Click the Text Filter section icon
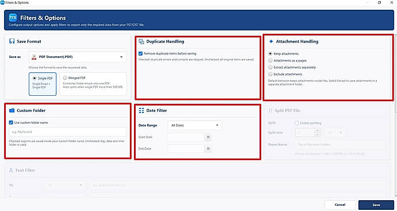 pyautogui.click(x=11, y=170)
